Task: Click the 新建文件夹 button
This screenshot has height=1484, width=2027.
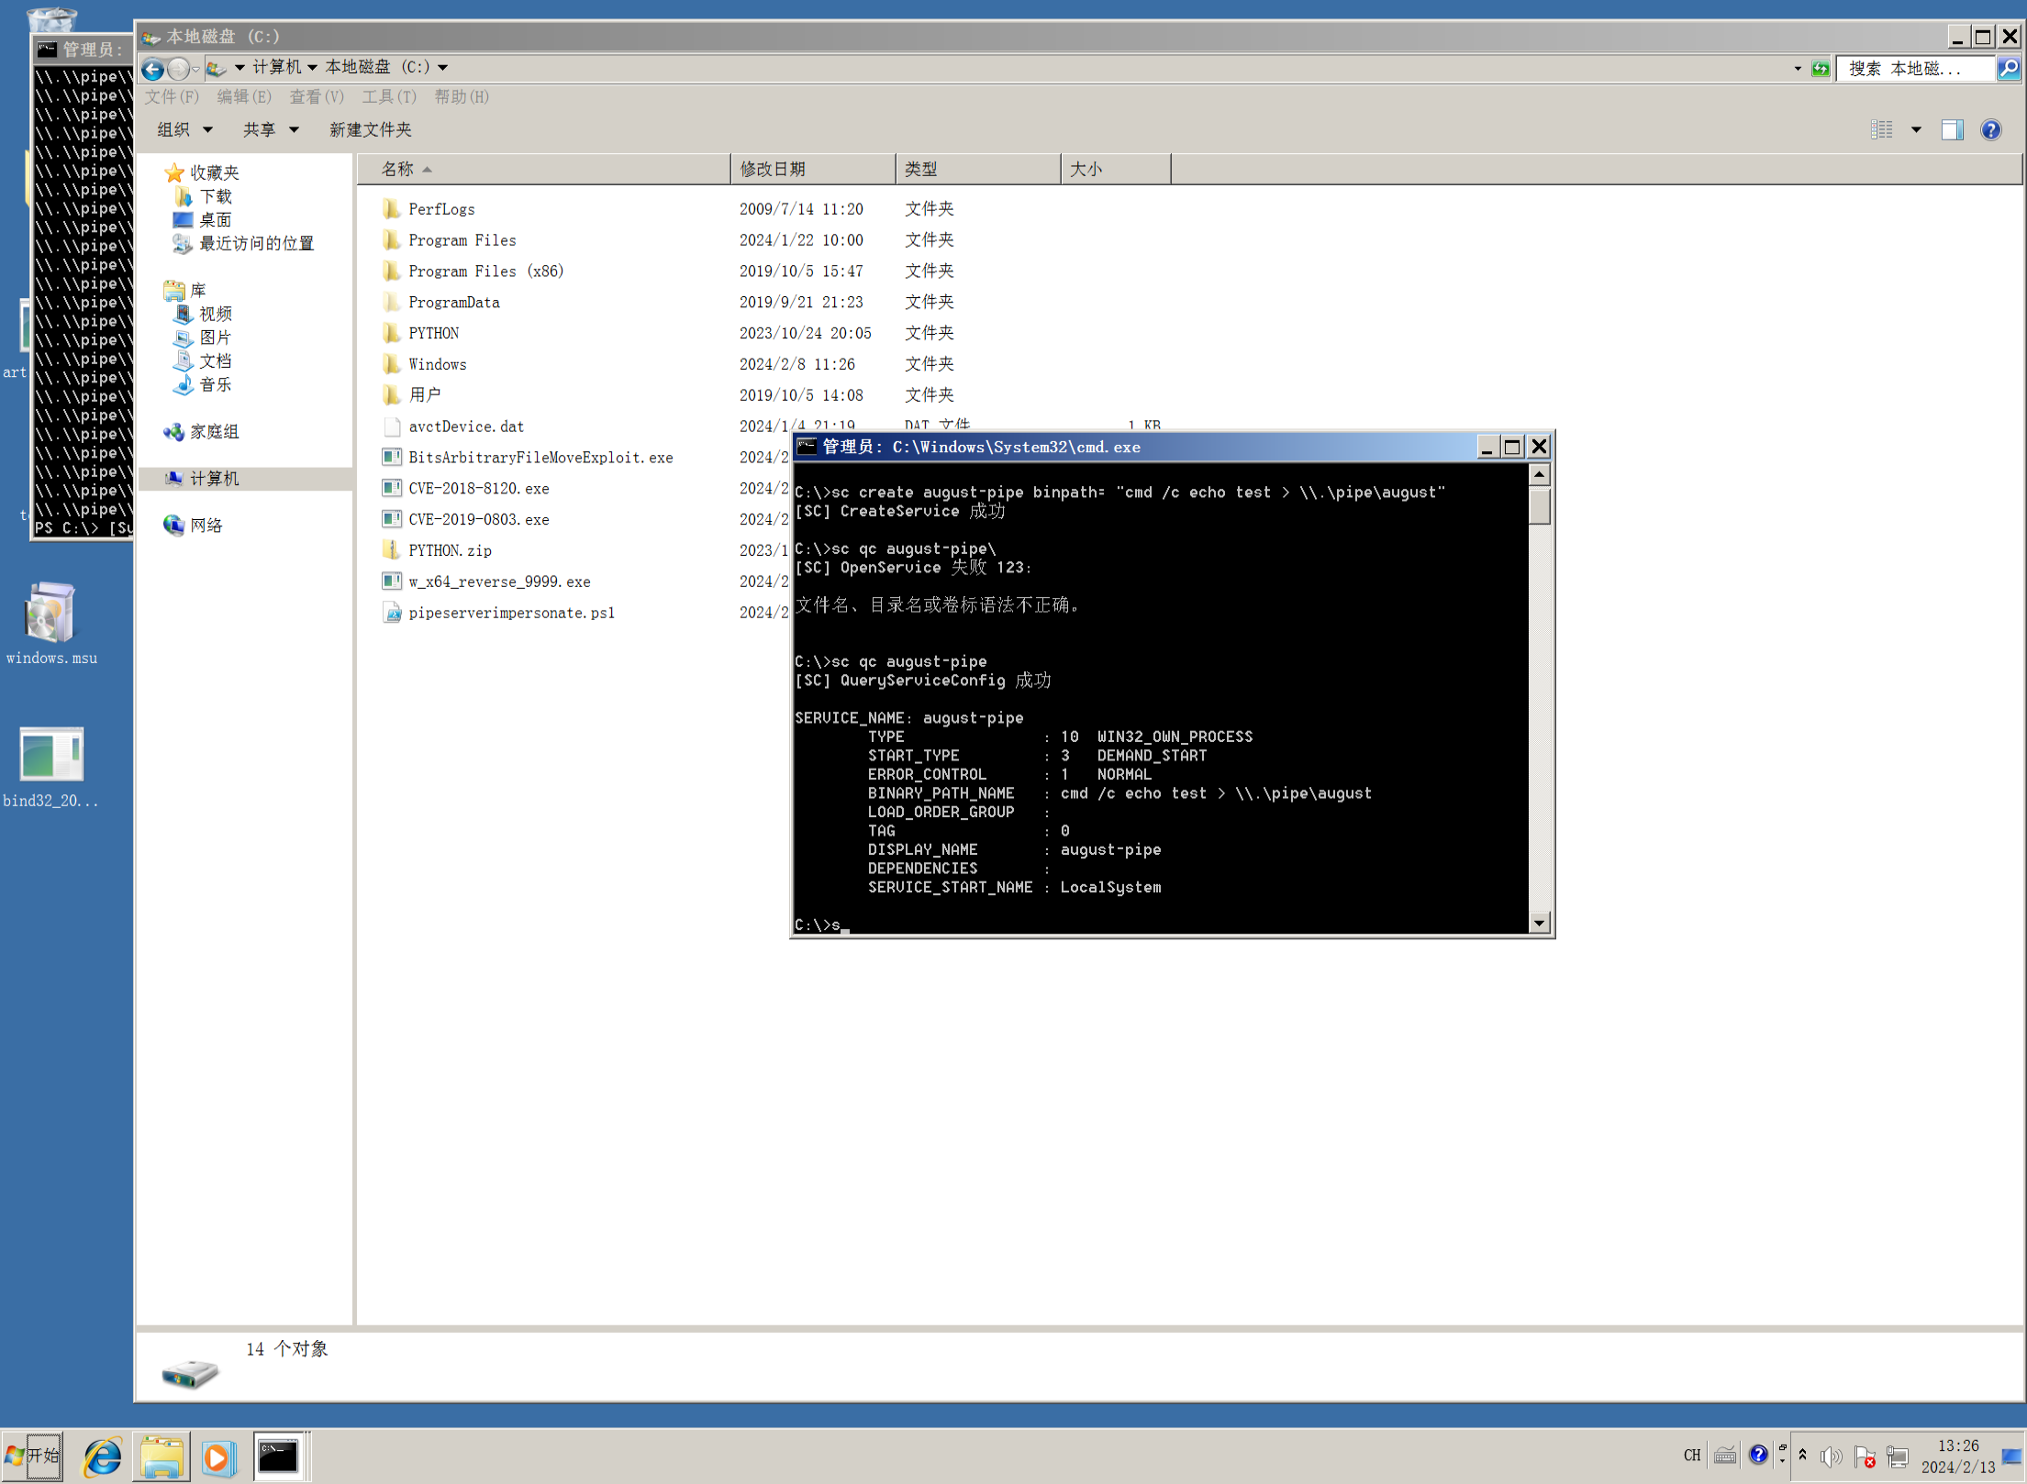Action: (371, 130)
